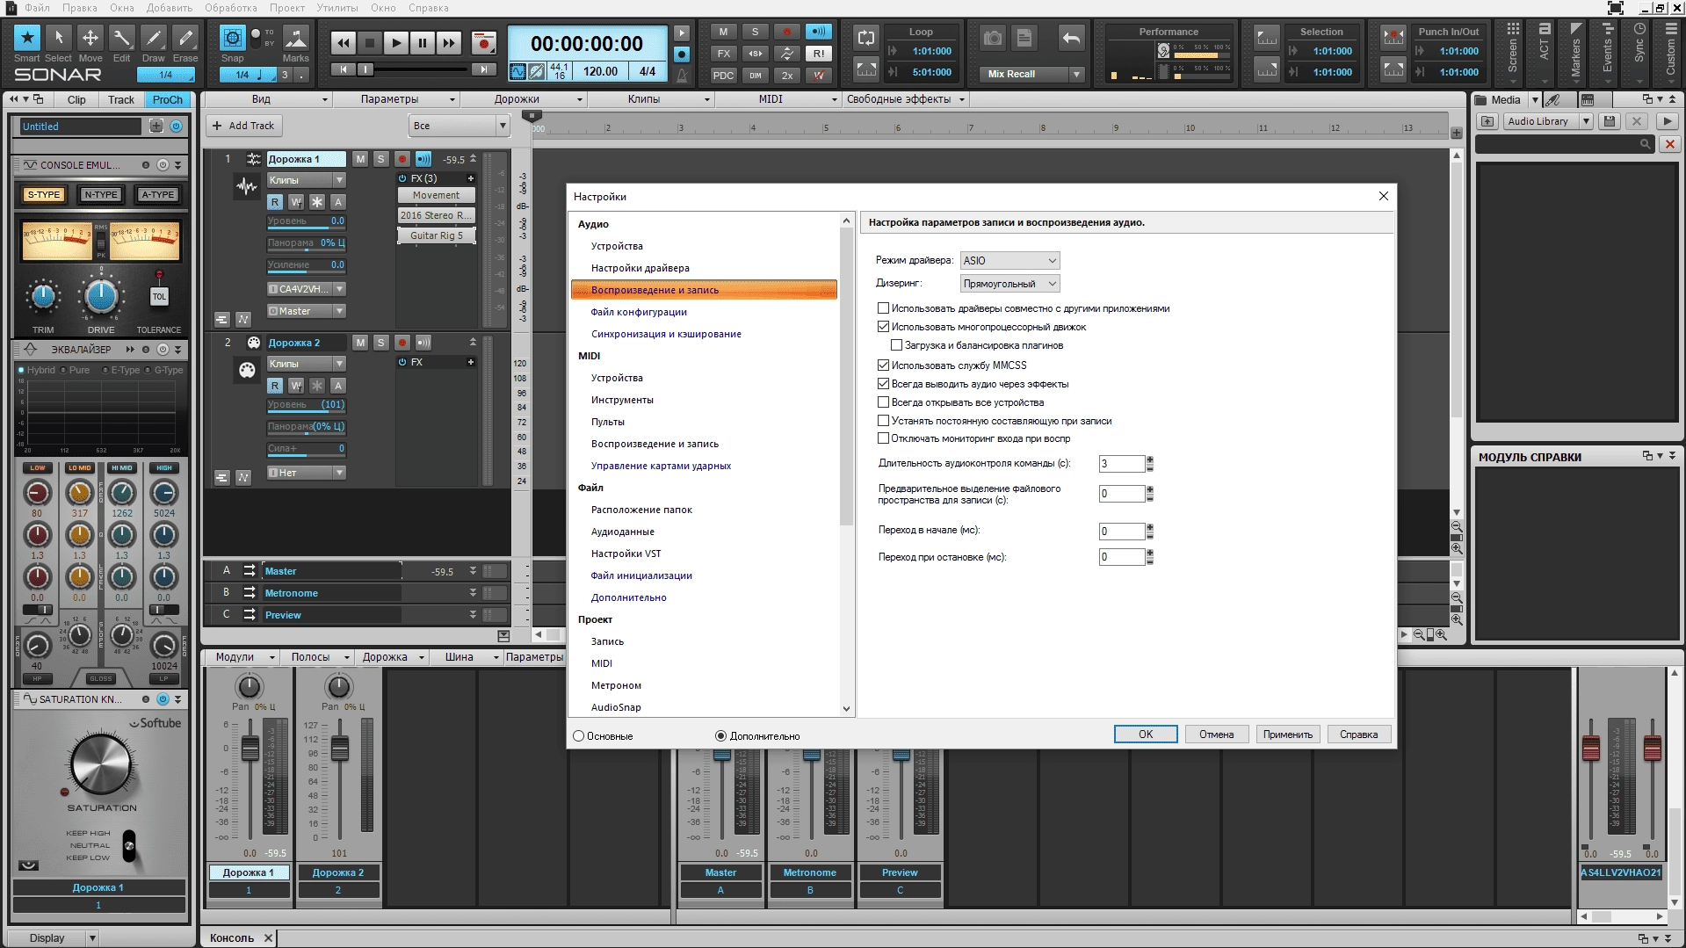Switch to the Track inspector tab
1686x948 pixels.
(121, 99)
